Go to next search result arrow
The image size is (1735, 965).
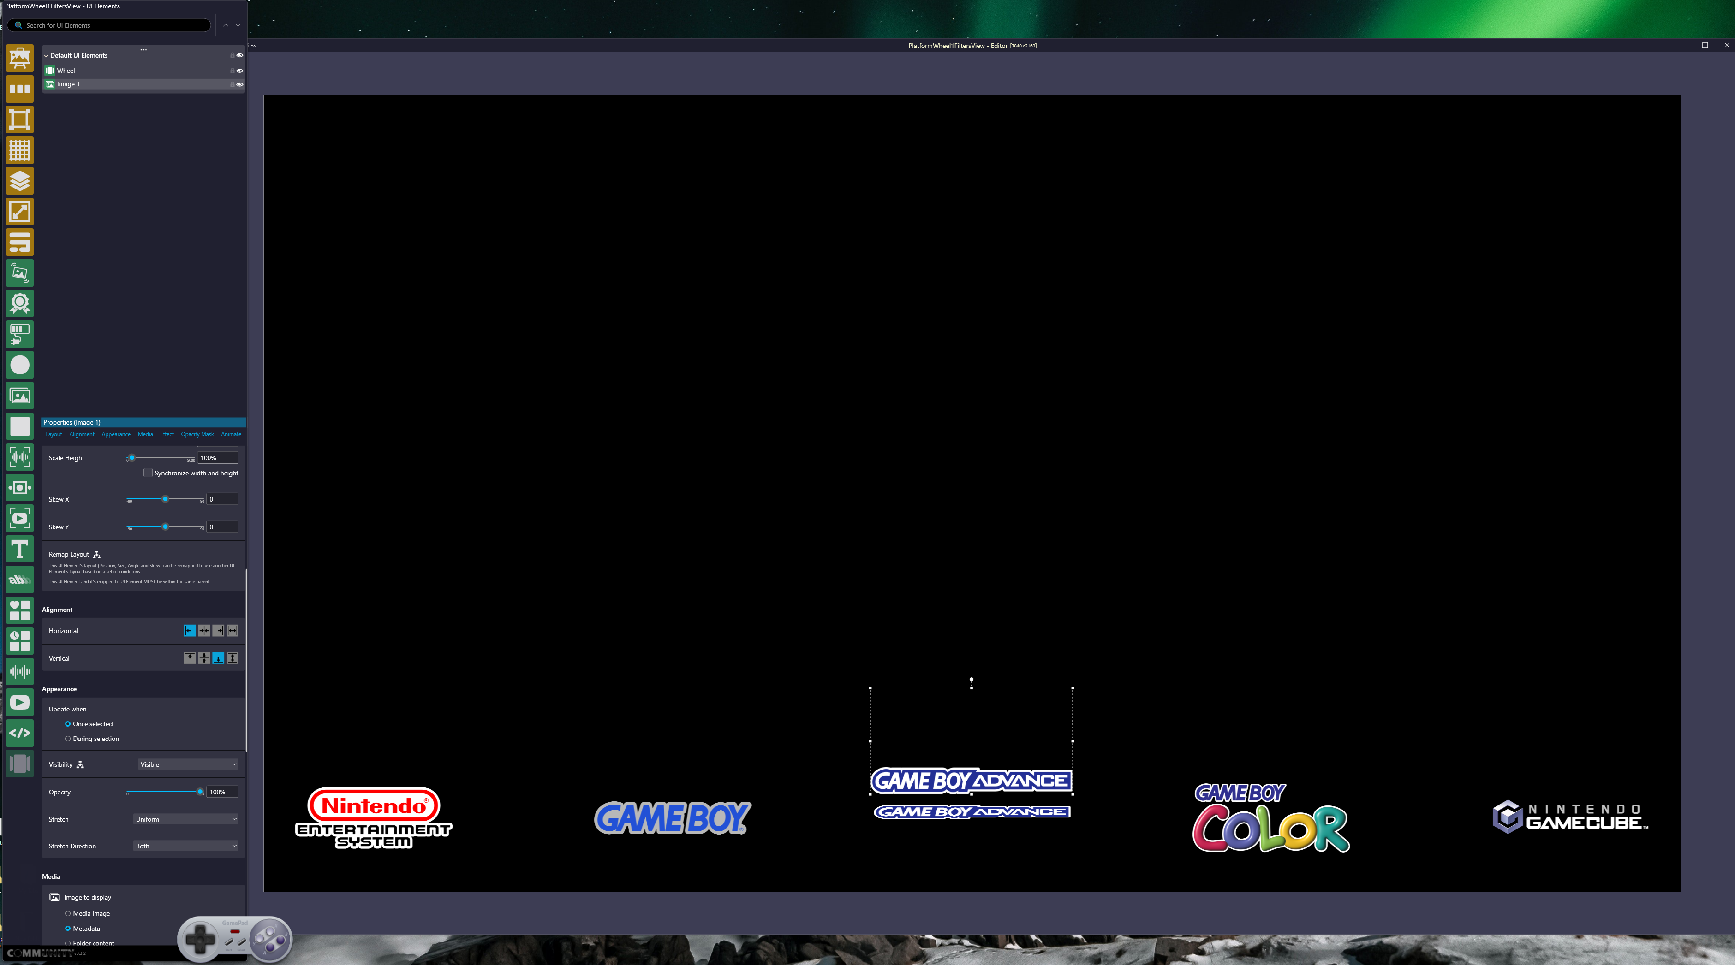click(238, 25)
